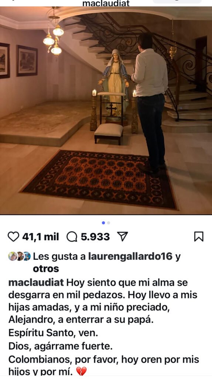This screenshot has width=212, height=379.
Task: Tap the broken heart emoji in caption
Action: pos(81,371)
